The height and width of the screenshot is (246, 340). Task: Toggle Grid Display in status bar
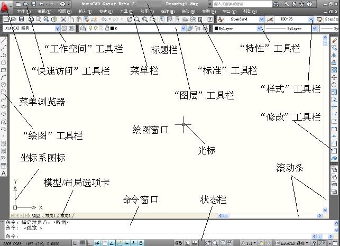point(82,243)
